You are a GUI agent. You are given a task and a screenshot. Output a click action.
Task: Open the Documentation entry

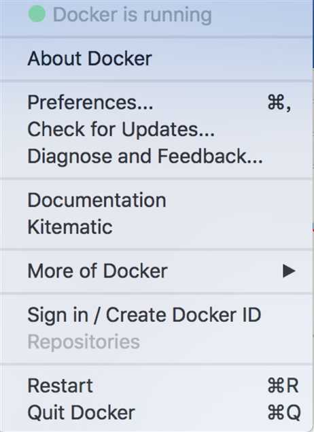156,200
